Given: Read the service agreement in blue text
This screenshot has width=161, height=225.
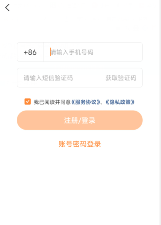Looking at the screenshot, I should (86, 102).
